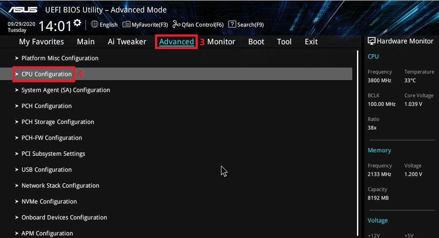Expand Onboard Devices Configuration arrow
This screenshot has width=439, height=238.
tap(17, 218)
